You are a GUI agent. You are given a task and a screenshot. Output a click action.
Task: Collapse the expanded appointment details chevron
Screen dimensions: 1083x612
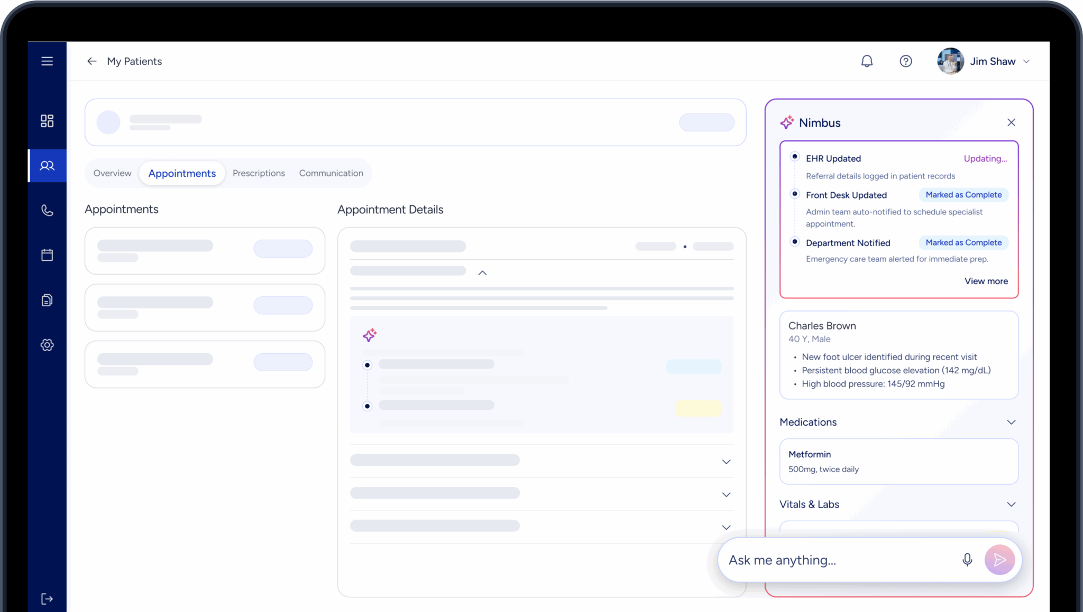tap(482, 273)
